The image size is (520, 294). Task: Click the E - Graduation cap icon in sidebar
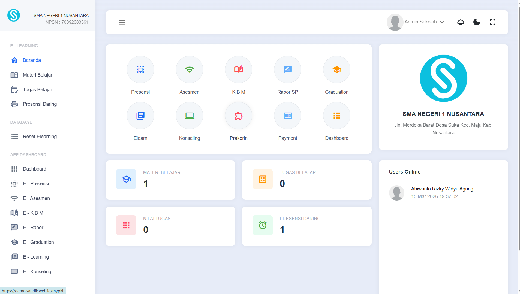point(14,242)
